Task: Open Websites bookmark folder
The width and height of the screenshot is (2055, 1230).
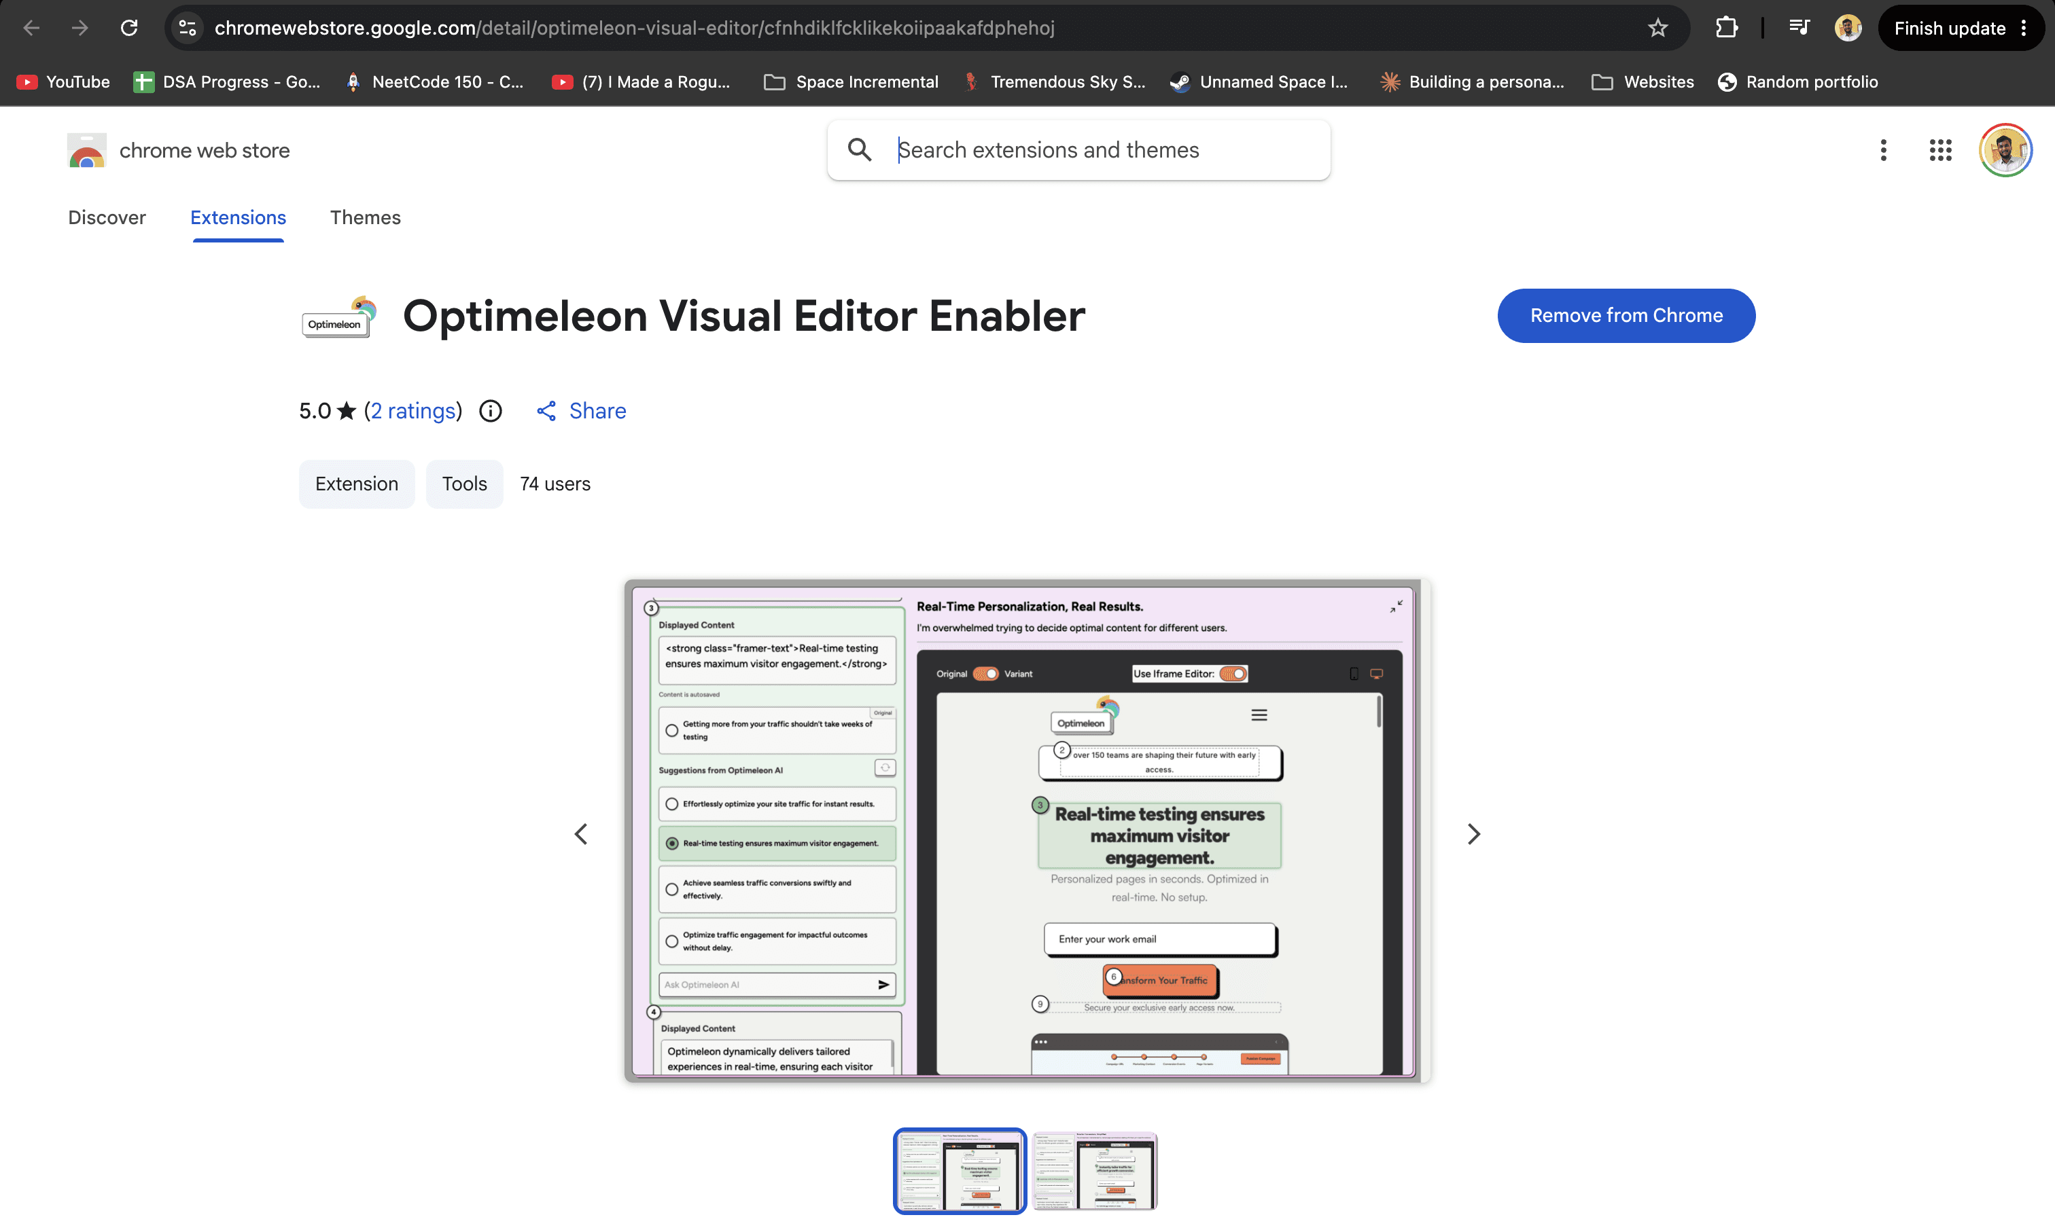Action: pos(1643,82)
